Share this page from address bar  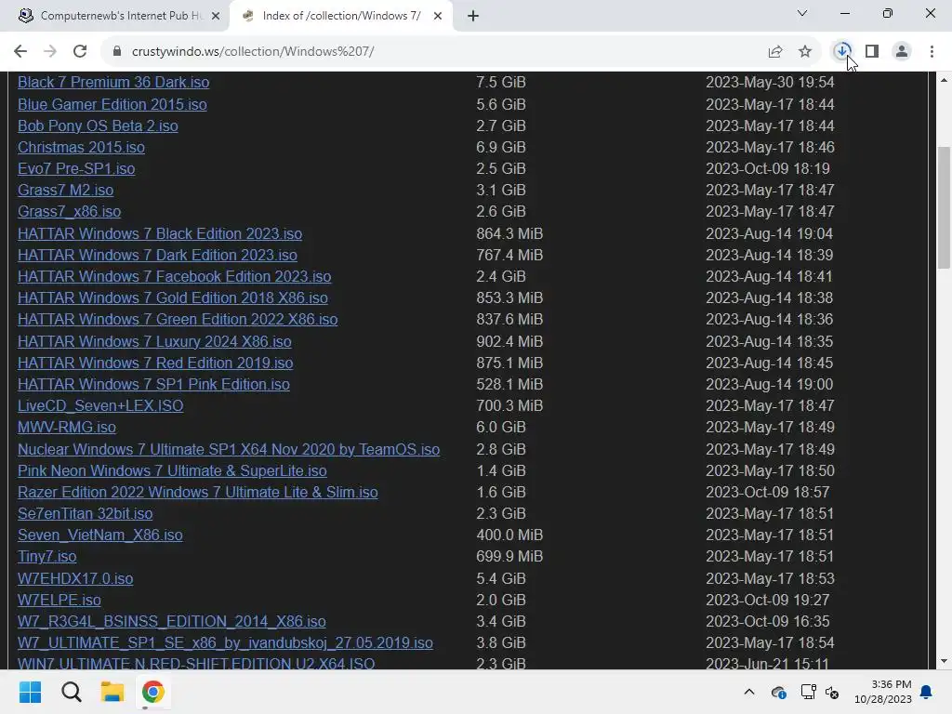[775, 52]
